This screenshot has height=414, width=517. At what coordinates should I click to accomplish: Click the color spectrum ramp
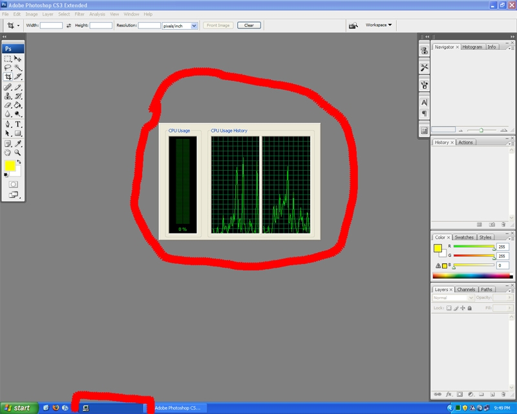(470, 276)
